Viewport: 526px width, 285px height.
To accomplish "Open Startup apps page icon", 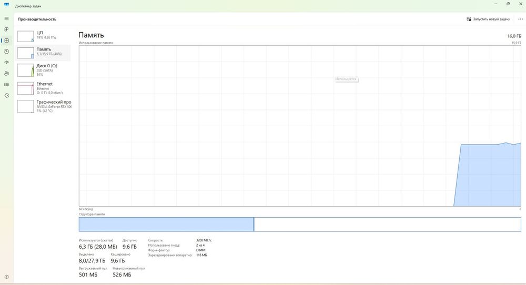I will [6, 63].
